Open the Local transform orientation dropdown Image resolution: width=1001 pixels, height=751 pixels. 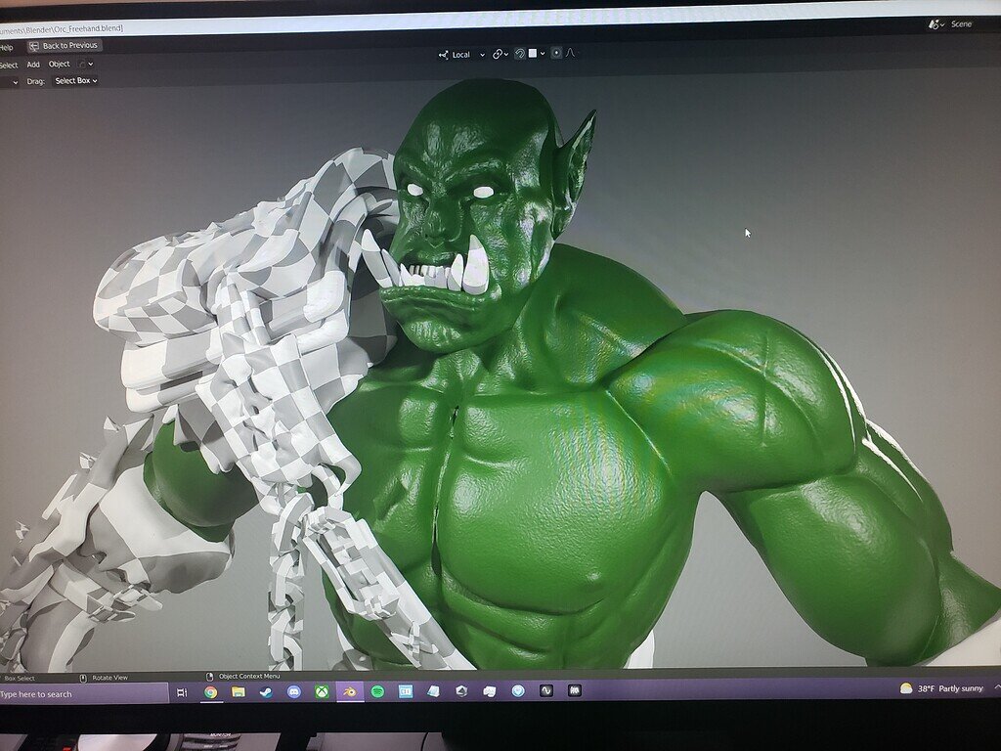[x=482, y=54]
